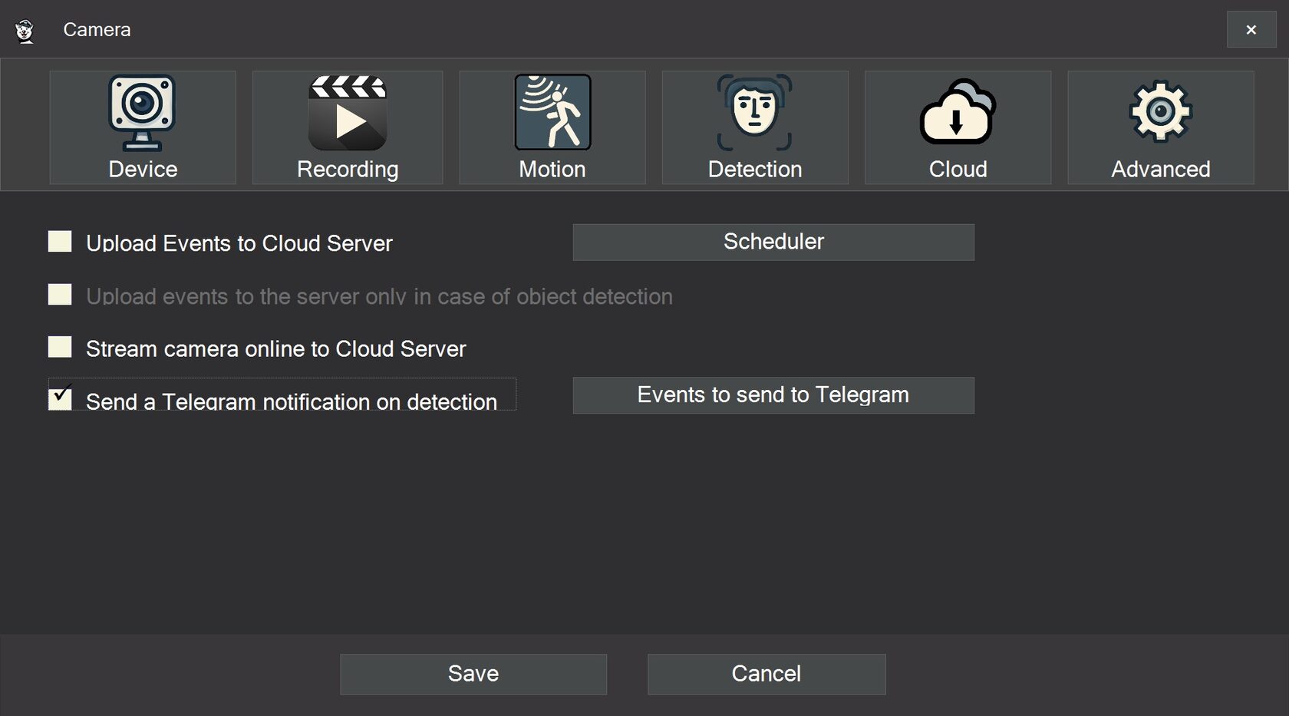1289x716 pixels.
Task: Click the app logo in title bar
Action: click(x=25, y=30)
